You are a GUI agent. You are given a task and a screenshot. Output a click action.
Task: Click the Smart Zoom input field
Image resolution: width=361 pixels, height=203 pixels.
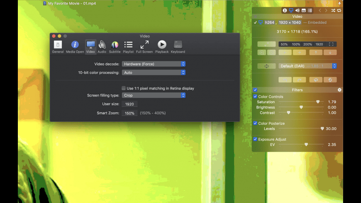click(129, 113)
